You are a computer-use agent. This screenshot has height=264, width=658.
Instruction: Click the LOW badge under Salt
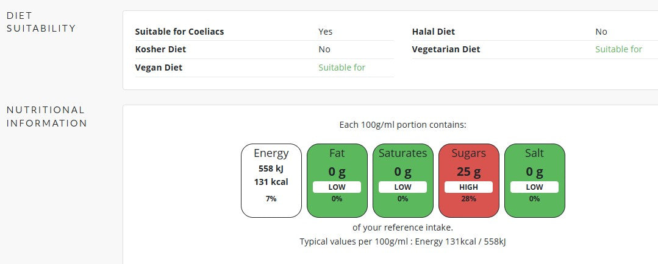click(x=535, y=187)
